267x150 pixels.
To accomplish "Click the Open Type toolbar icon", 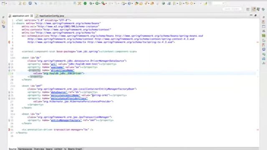I will point(136,3).
